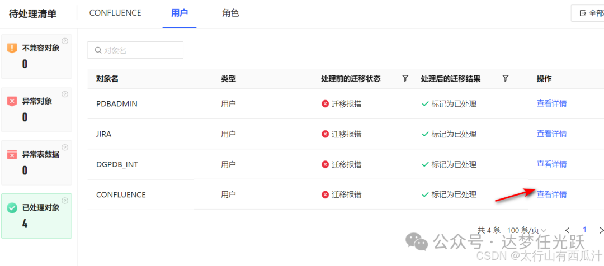Select the 异常表数据 table error icon
The height and width of the screenshot is (266, 604).
click(x=12, y=154)
